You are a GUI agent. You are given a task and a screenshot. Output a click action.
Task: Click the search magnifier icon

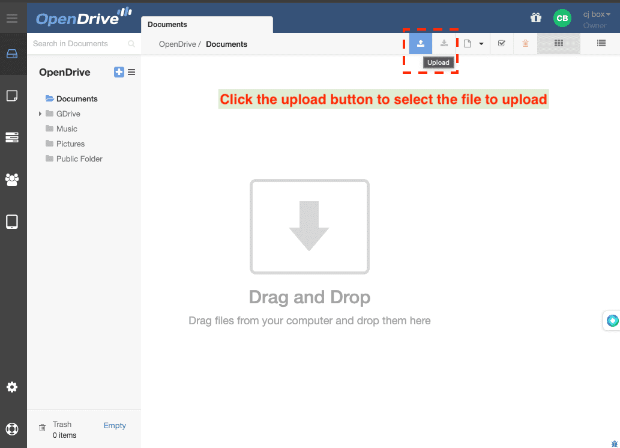131,43
